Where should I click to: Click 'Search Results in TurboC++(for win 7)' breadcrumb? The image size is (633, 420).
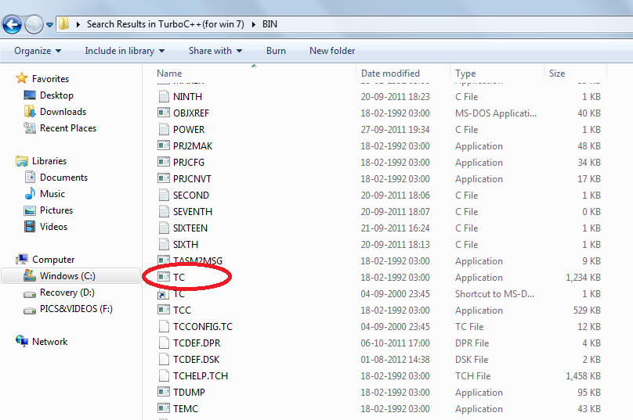click(x=165, y=24)
